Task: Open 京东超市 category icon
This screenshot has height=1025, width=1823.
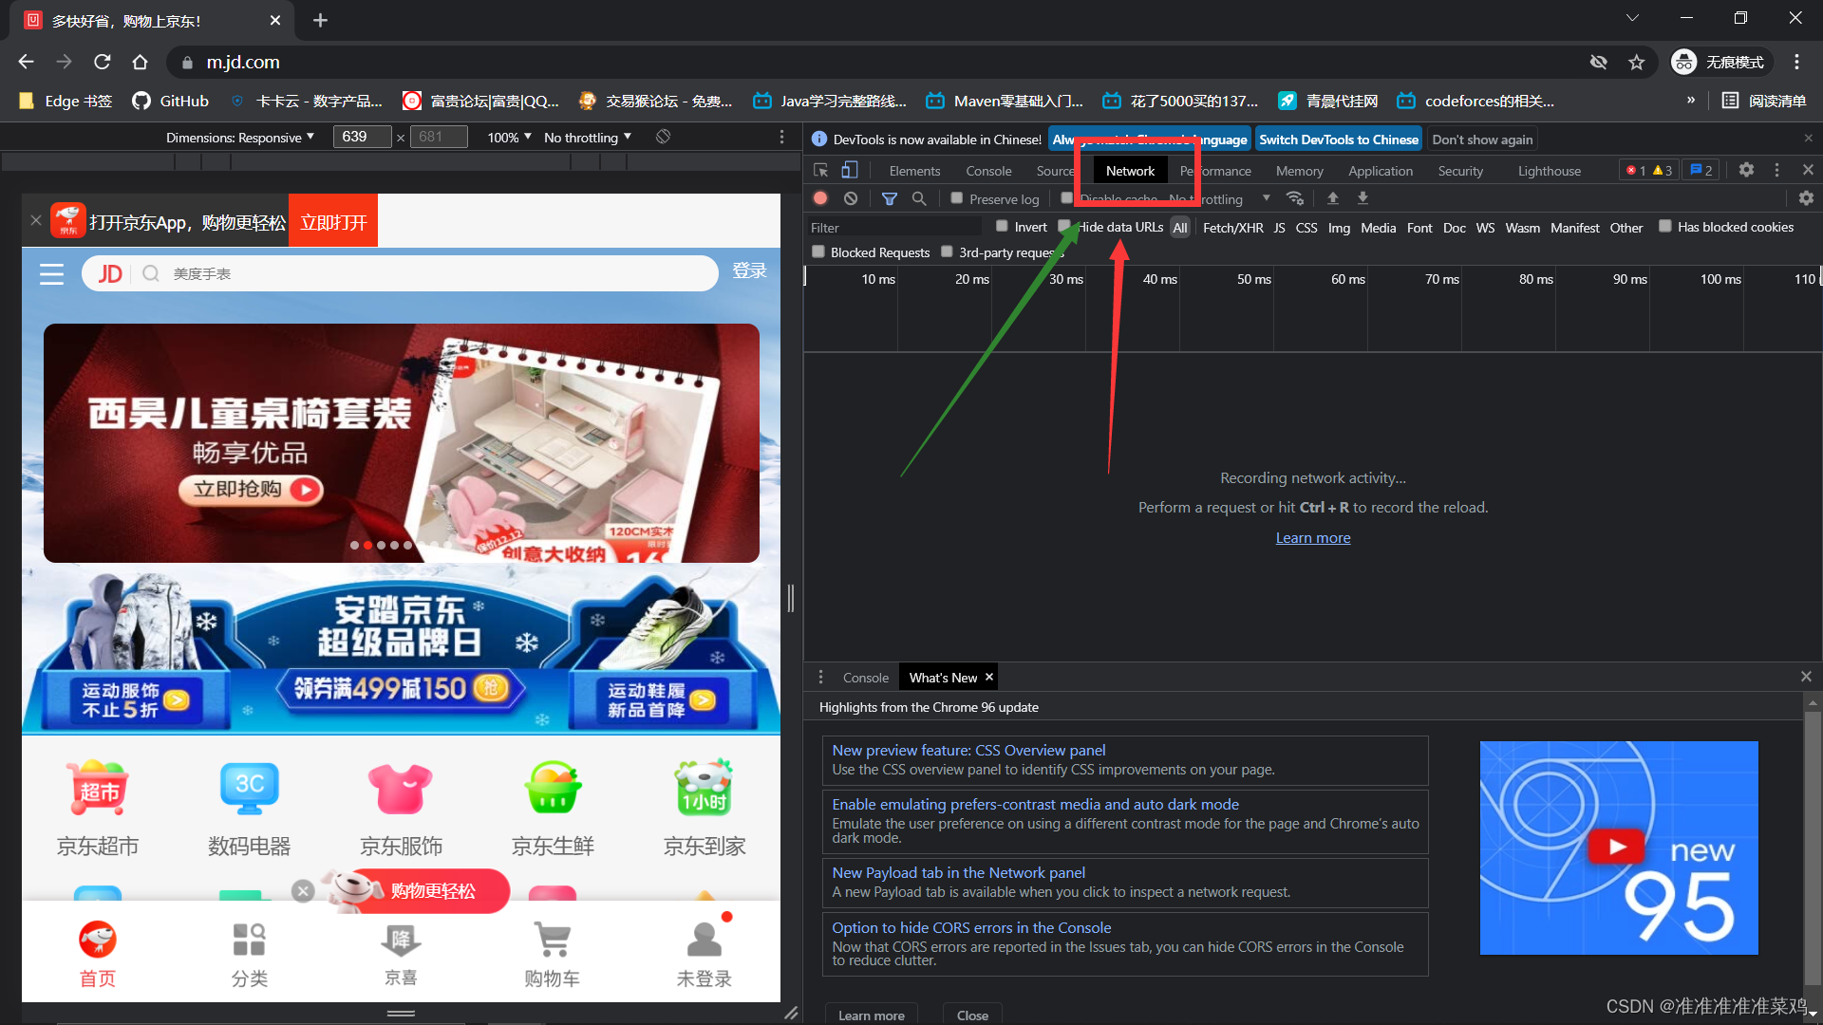Action: pos(98,788)
